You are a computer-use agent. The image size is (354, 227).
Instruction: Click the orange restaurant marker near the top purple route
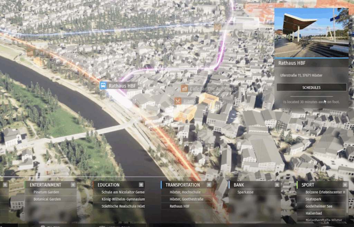click(217, 26)
